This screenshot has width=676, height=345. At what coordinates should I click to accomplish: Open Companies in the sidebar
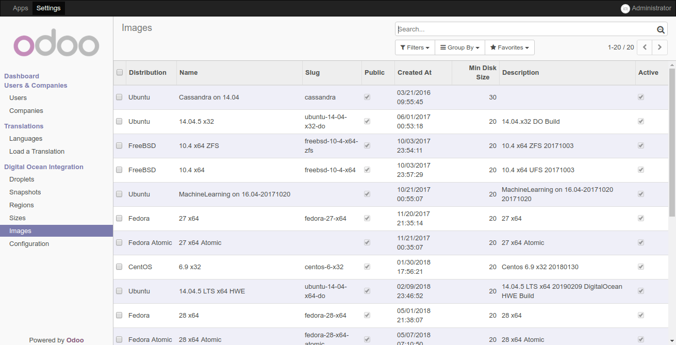click(x=26, y=110)
